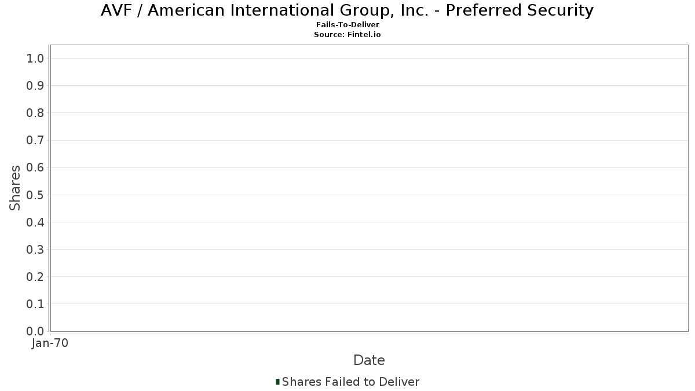Image resolution: width=695 pixels, height=391 pixels.
Task: Click the 0.5 y-axis label
Action: coord(35,195)
